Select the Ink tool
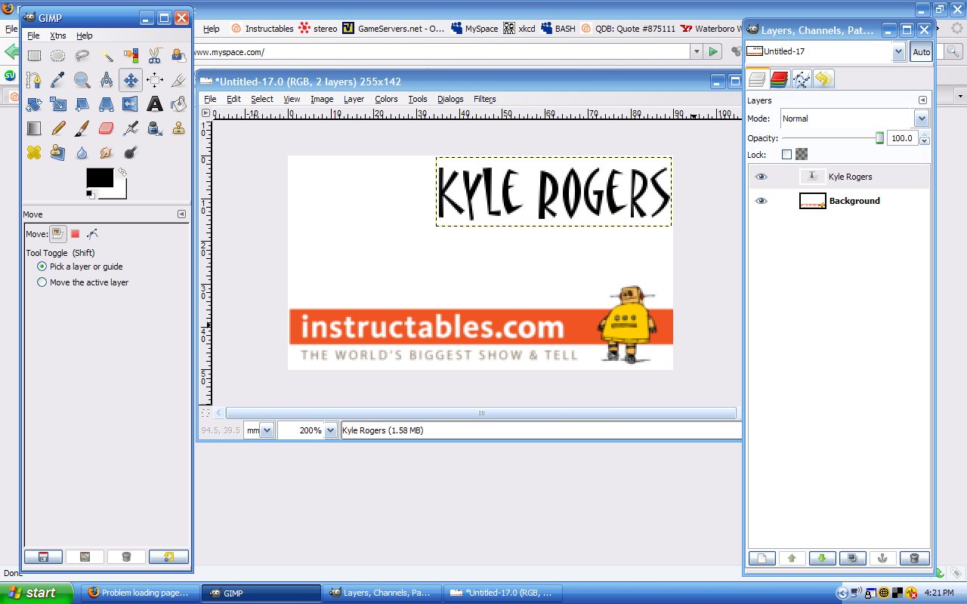 [x=155, y=128]
